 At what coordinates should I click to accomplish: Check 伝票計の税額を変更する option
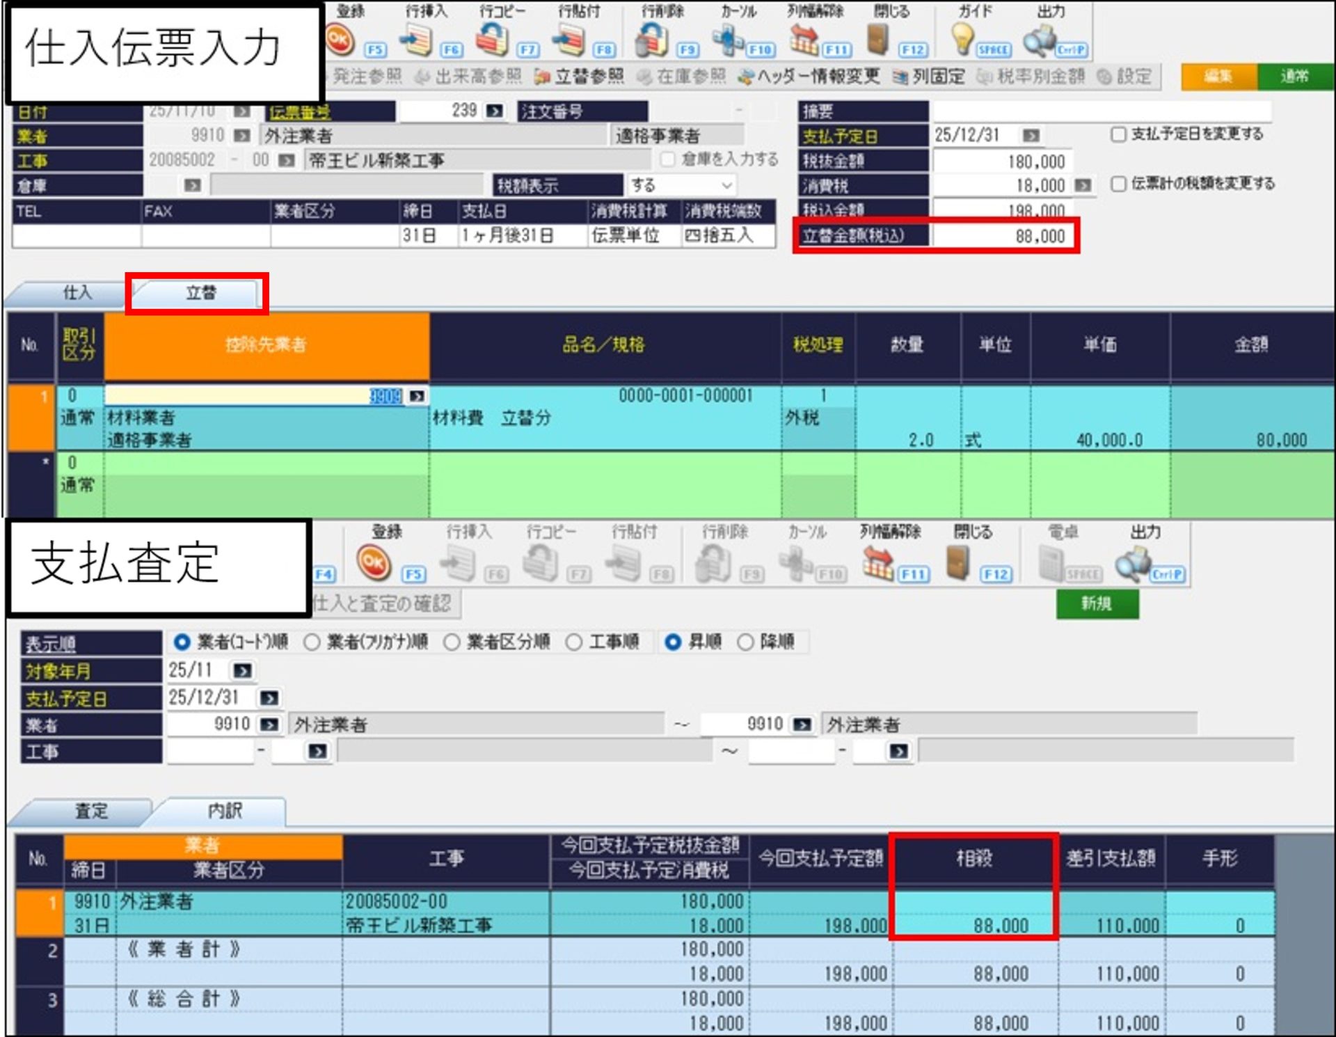click(1118, 184)
